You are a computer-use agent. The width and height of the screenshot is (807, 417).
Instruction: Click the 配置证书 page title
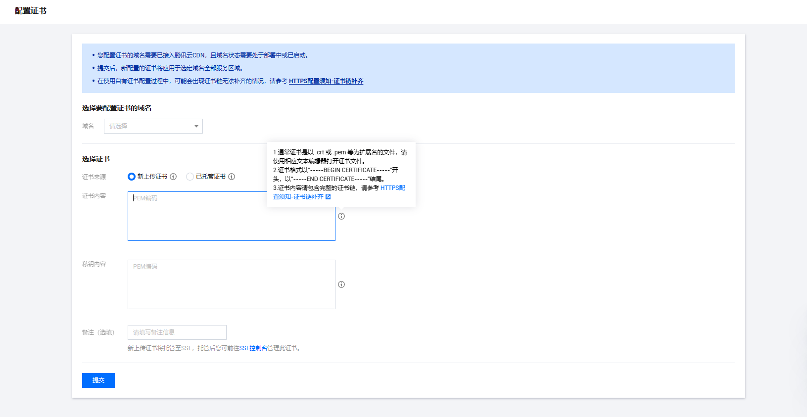tap(31, 11)
